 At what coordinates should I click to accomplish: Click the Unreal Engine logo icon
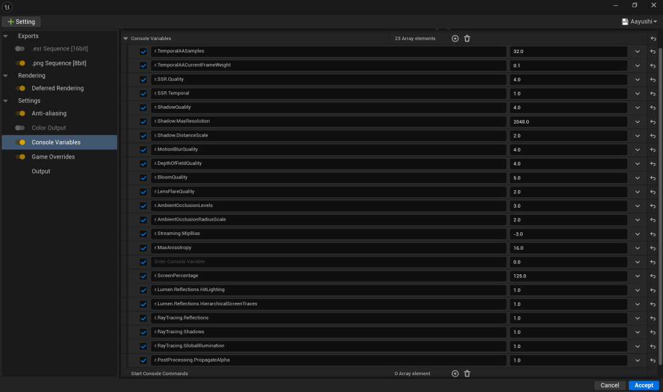8,6
